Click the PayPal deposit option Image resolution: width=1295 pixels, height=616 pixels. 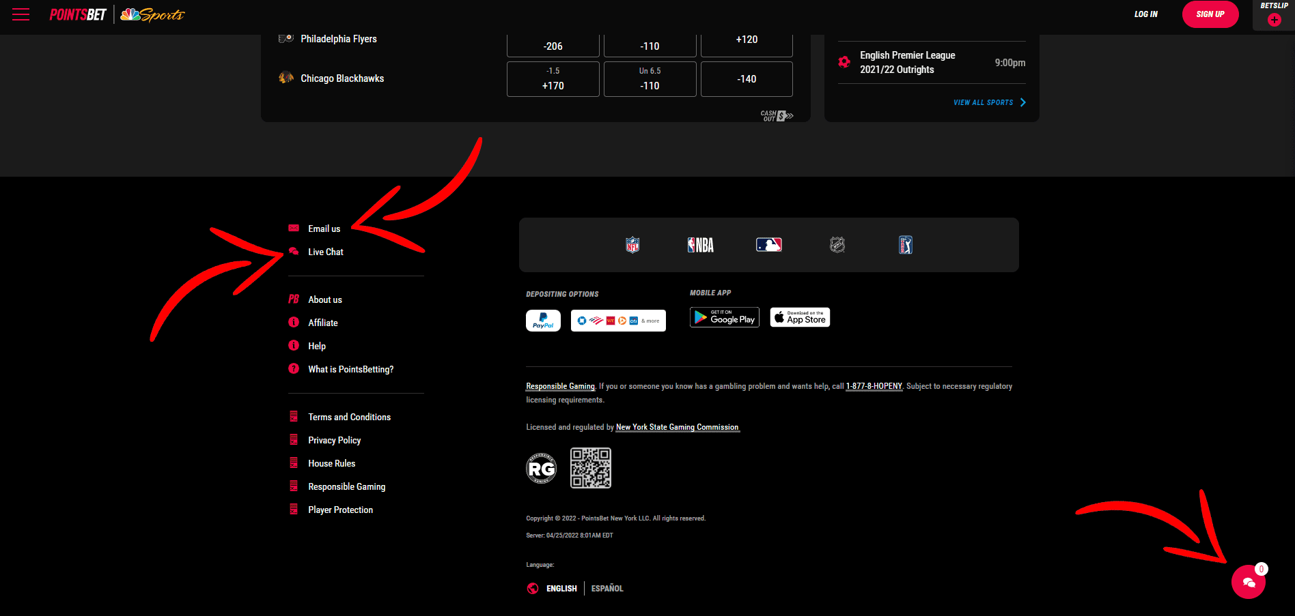543,321
